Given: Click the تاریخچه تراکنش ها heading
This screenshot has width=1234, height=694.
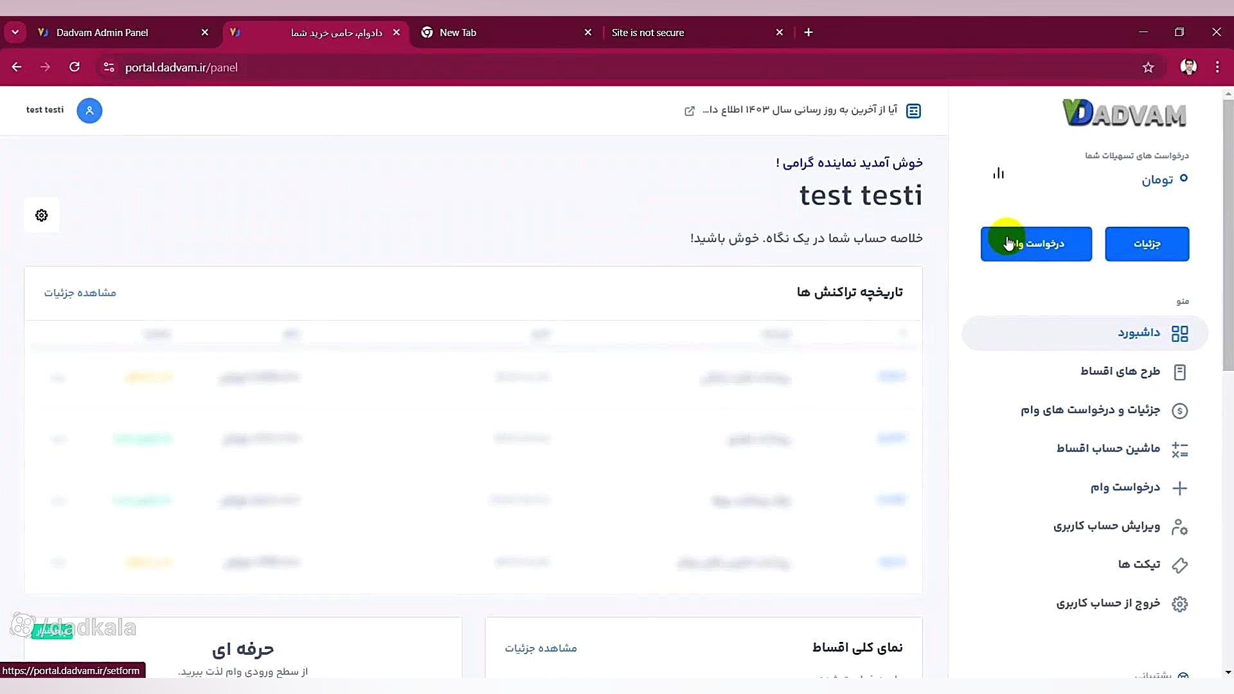Looking at the screenshot, I should [x=850, y=292].
